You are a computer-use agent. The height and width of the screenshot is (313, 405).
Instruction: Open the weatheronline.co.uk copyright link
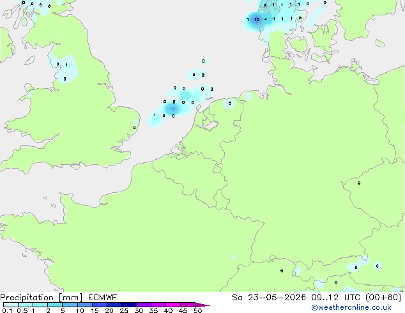351,307
